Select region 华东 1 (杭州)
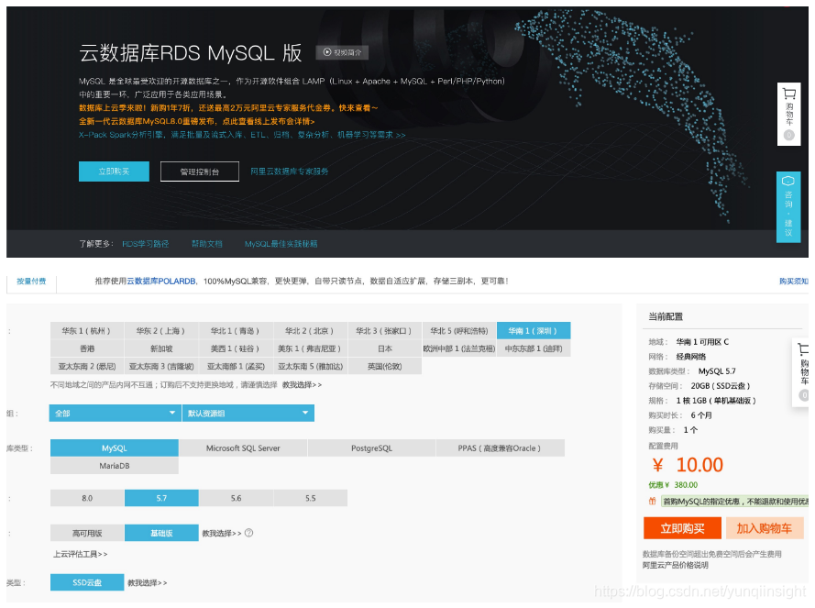The height and width of the screenshot is (608, 815). pos(87,331)
